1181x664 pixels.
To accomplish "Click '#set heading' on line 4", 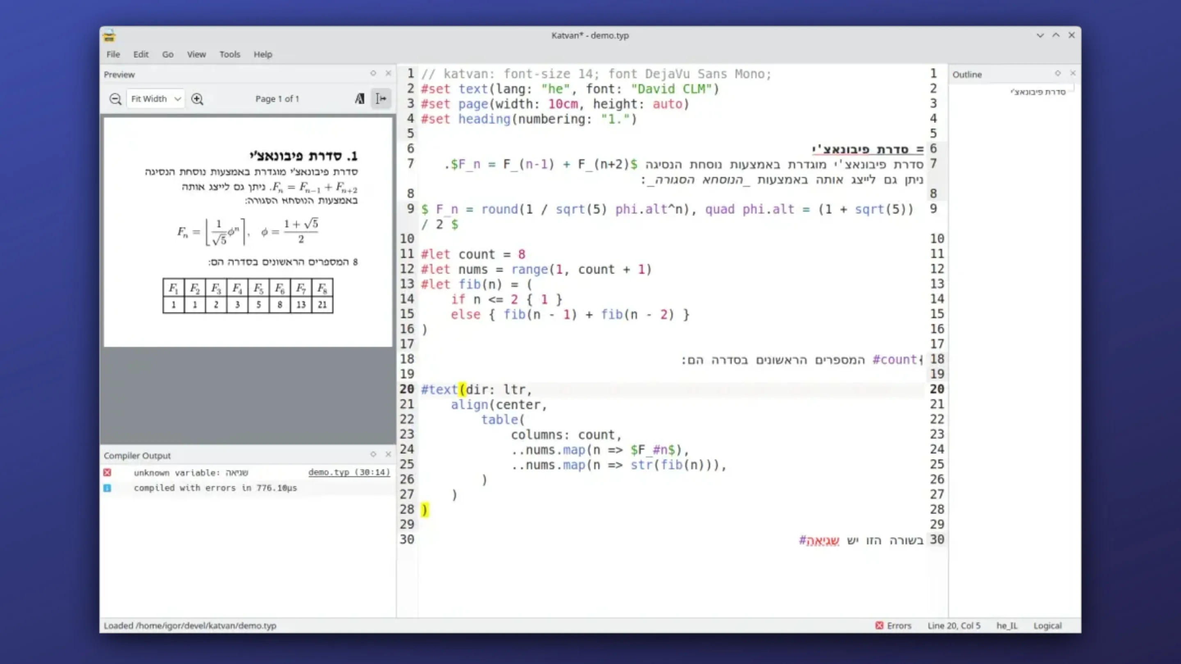I will (x=465, y=119).
